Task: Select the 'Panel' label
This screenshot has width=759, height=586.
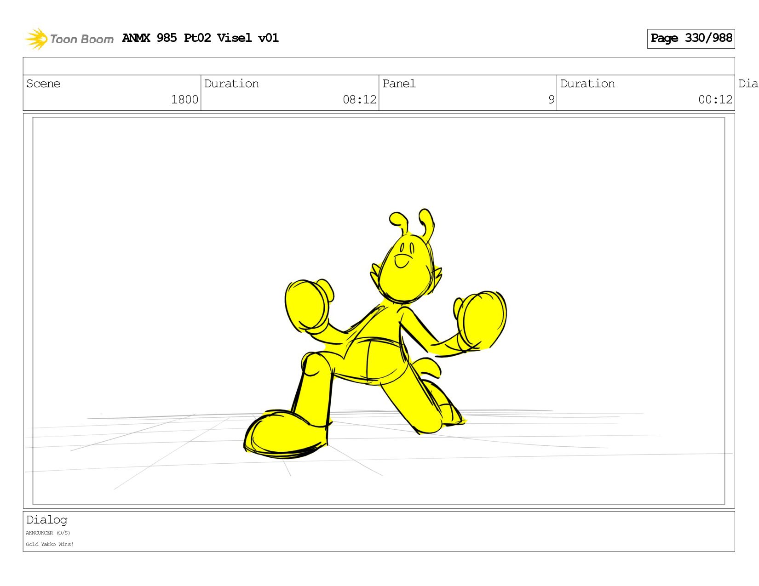Action: (x=399, y=84)
